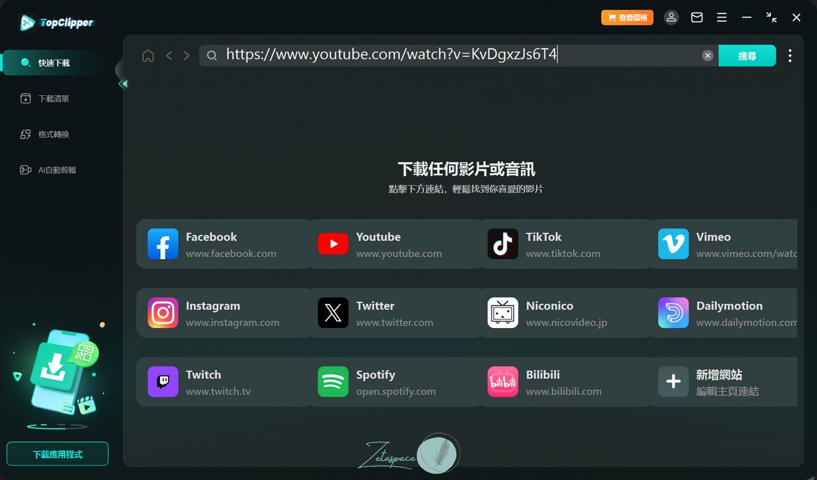Viewport: 817px width, 480px height.
Task: Open the Youtube site icon
Action: (333, 244)
